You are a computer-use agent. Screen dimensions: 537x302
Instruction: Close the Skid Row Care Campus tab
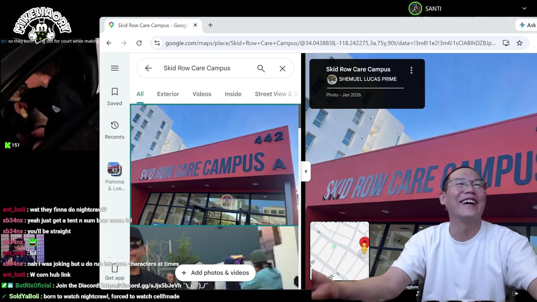[195, 25]
